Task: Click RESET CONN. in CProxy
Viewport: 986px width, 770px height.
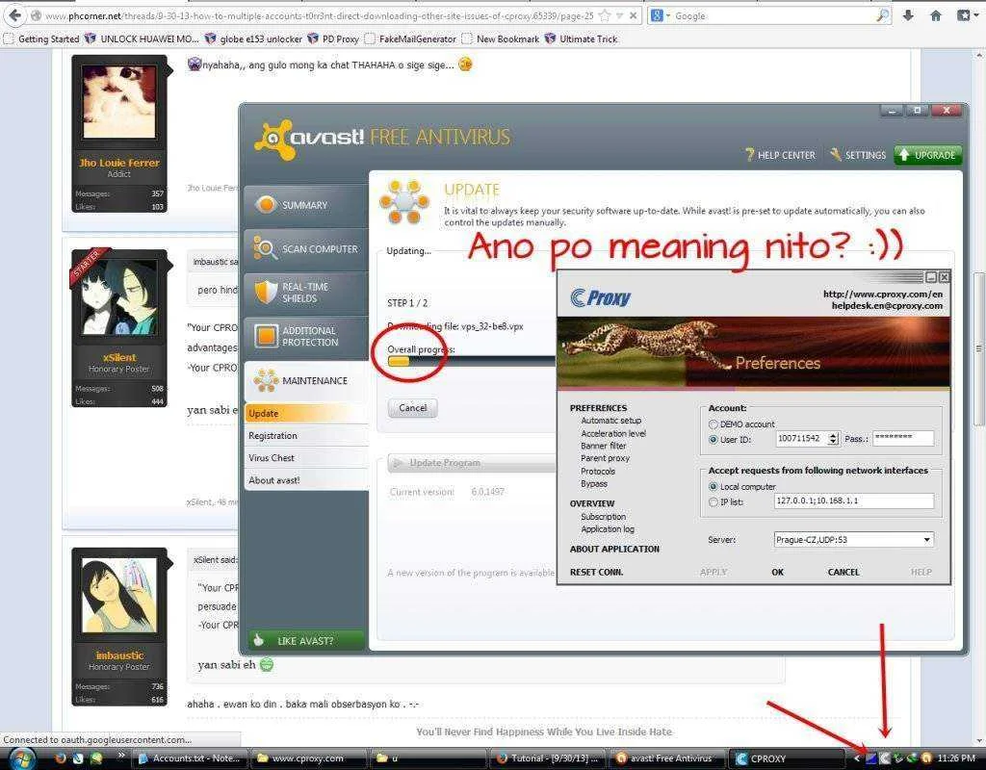Action: (596, 572)
